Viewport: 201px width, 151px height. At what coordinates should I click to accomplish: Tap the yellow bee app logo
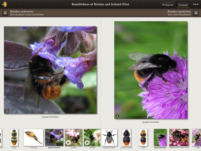(x=5, y=4)
